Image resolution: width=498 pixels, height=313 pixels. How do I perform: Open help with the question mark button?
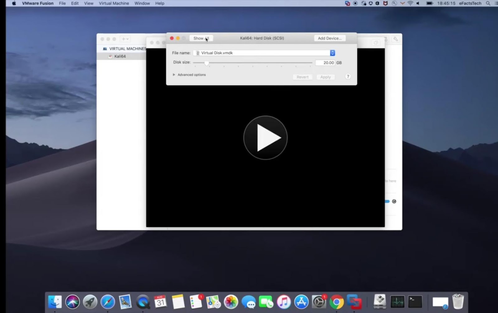click(348, 77)
